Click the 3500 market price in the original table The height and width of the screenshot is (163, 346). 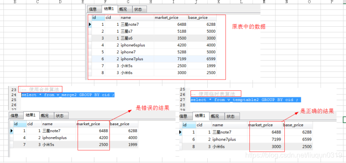coord(171,38)
